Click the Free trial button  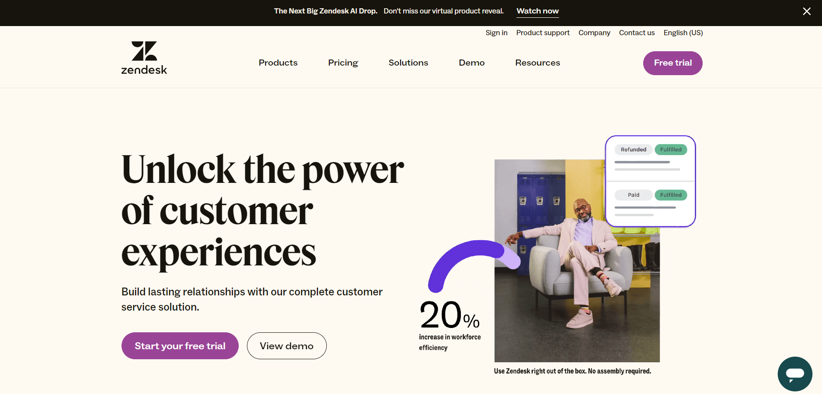[x=672, y=63]
